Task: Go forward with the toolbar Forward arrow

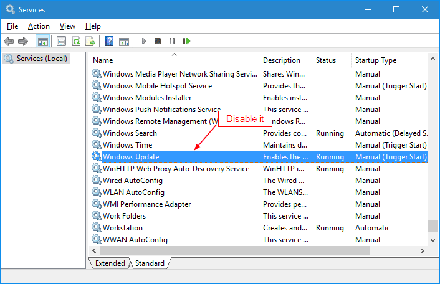Action: point(23,42)
